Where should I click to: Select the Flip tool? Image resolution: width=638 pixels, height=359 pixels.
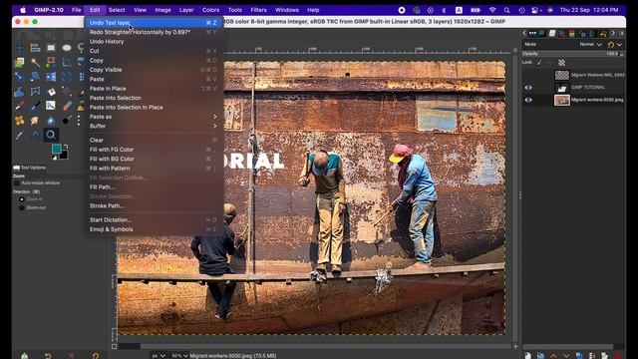[51, 77]
